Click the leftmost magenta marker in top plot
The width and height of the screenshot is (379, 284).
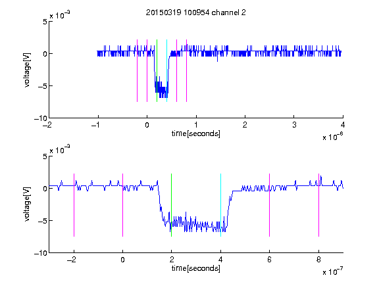point(138,70)
